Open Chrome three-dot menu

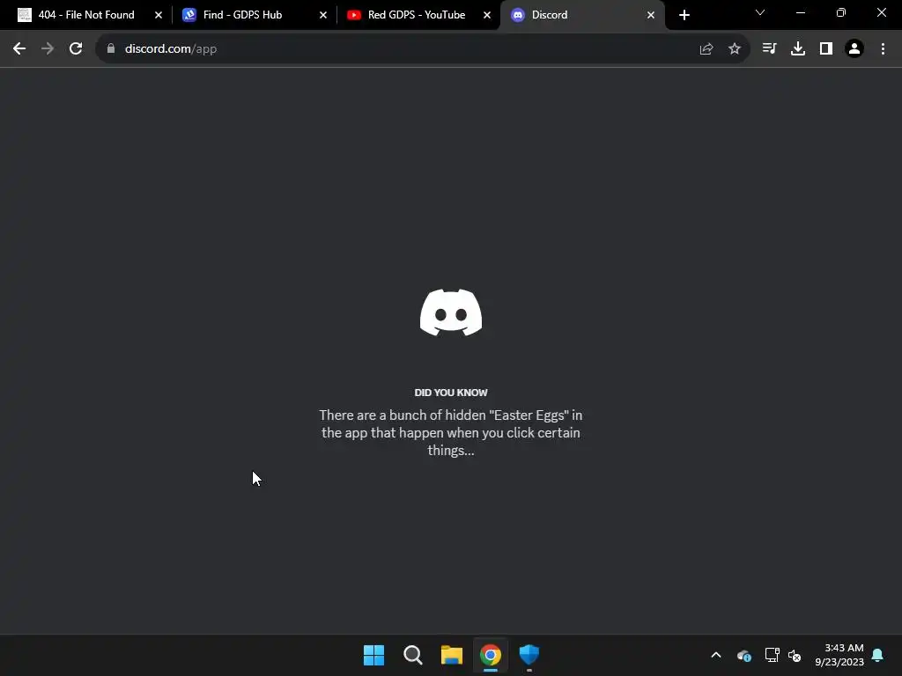click(883, 49)
